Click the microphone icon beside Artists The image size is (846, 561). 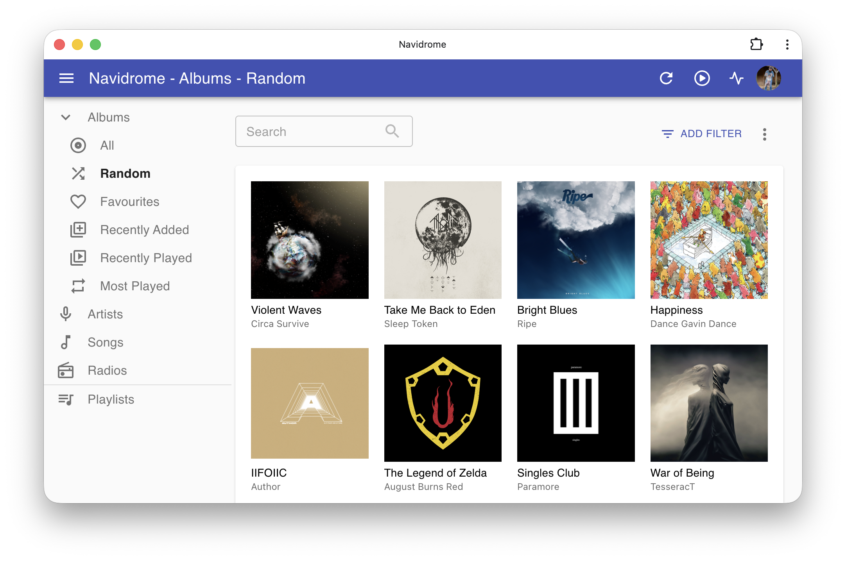[x=66, y=314]
